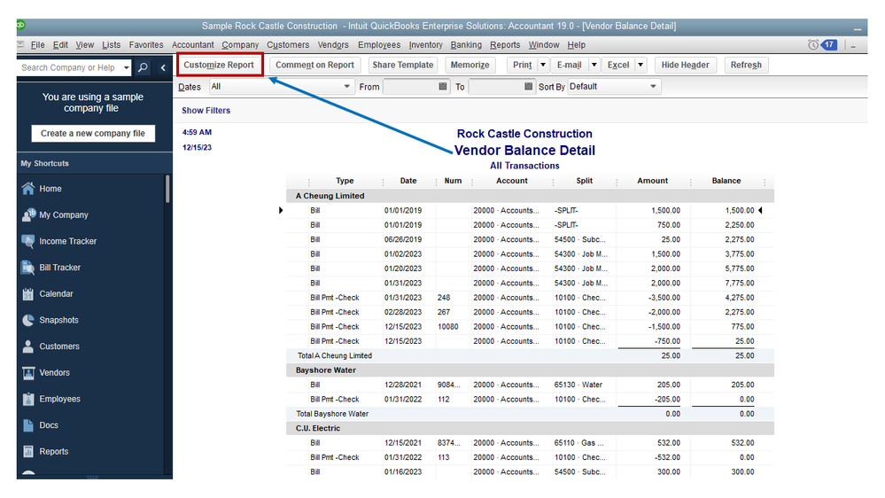The width and height of the screenshot is (885, 498).
Task: Expand the Dates range dropdown
Action: coord(347,87)
